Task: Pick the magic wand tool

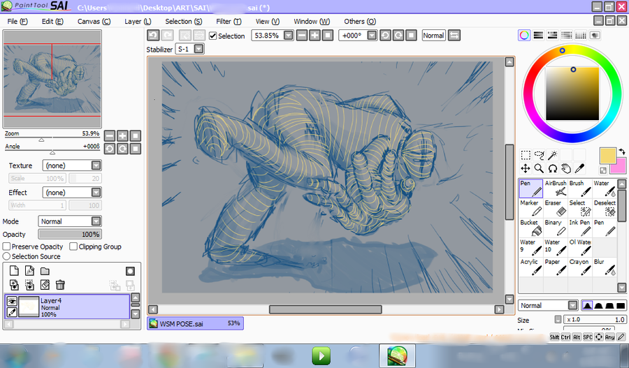Action: (553, 155)
